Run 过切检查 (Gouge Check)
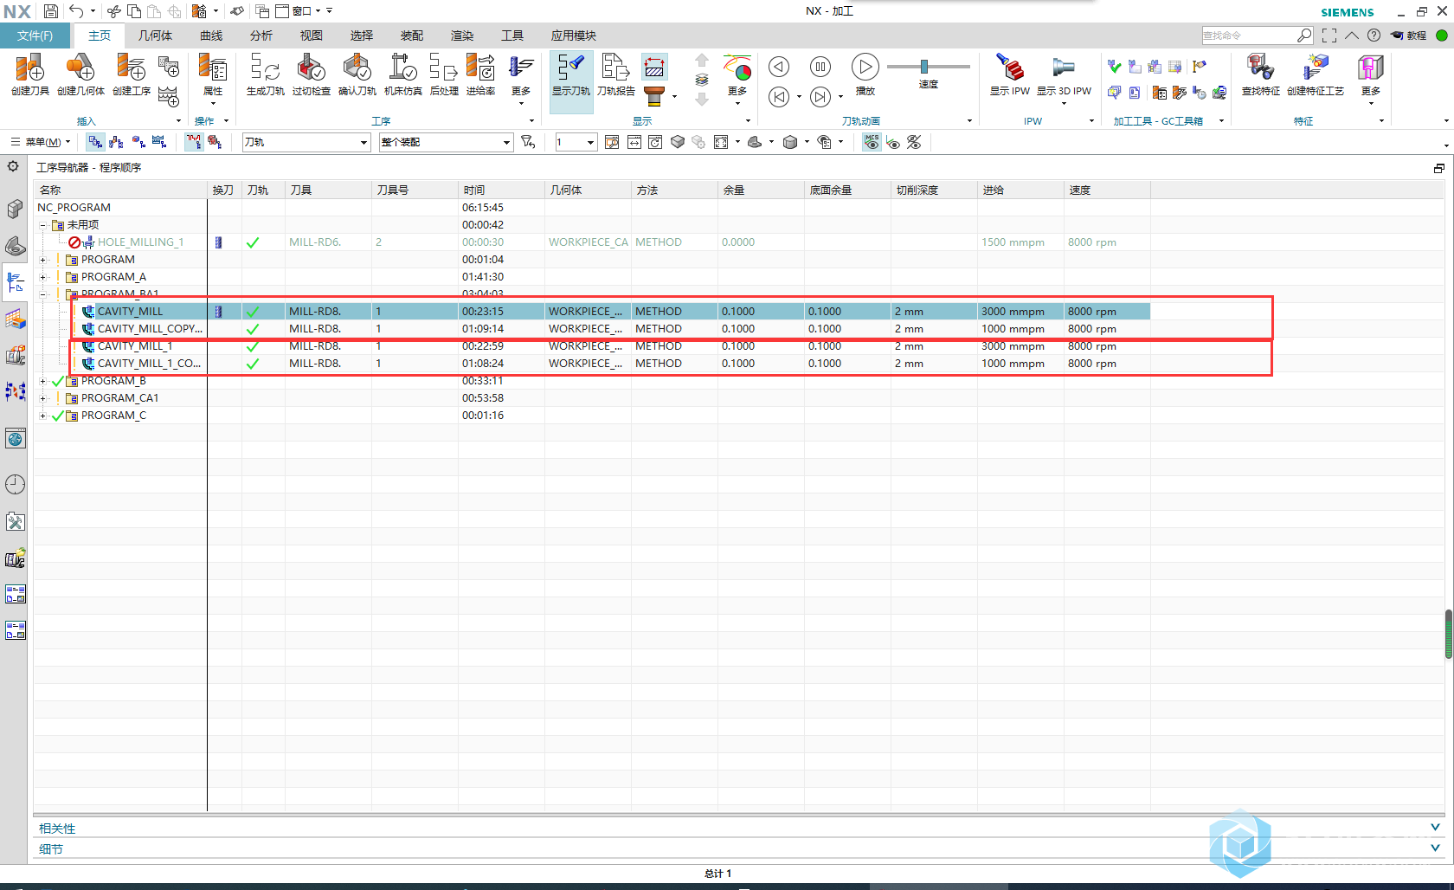Screen dimensions: 1454x890 [x=311, y=74]
